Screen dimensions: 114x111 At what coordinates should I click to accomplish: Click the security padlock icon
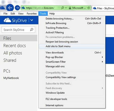[70, 8]
